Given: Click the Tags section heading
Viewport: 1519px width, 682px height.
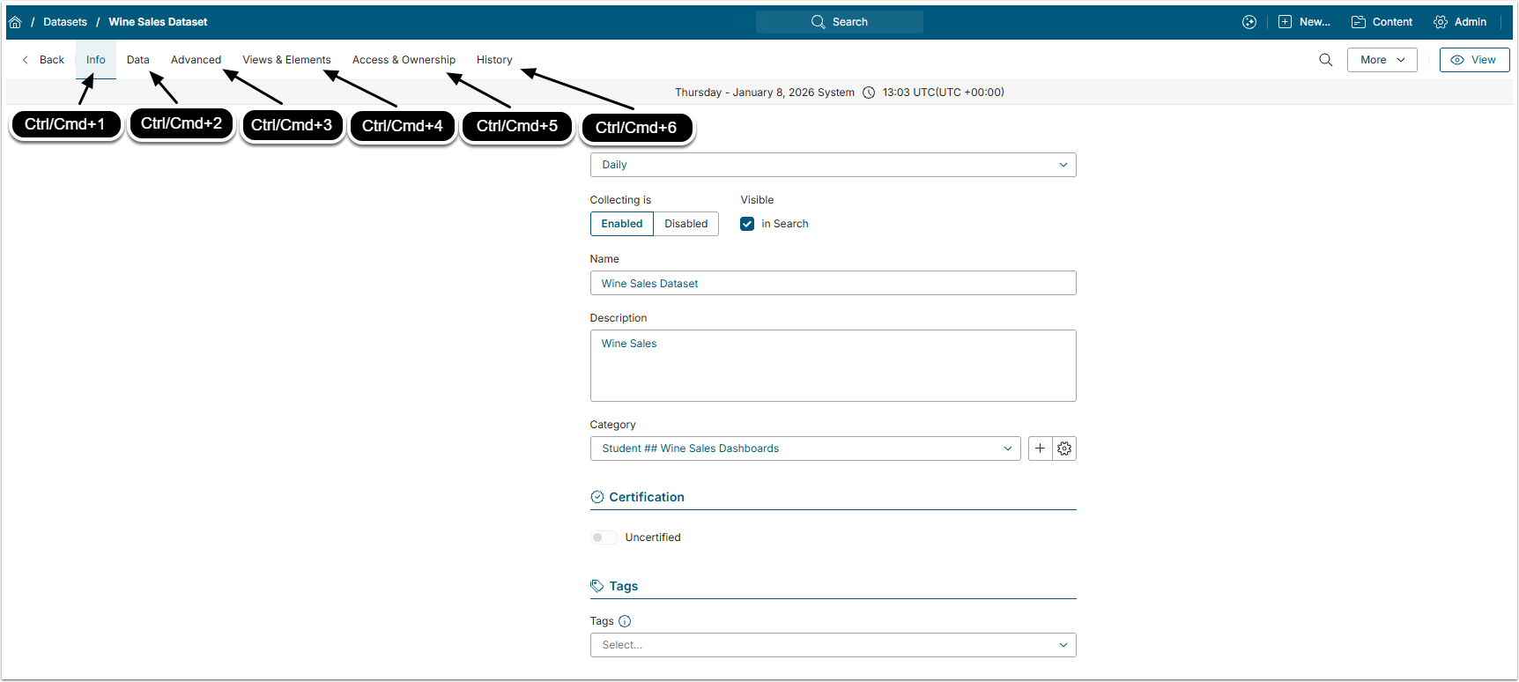Looking at the screenshot, I should click(623, 586).
